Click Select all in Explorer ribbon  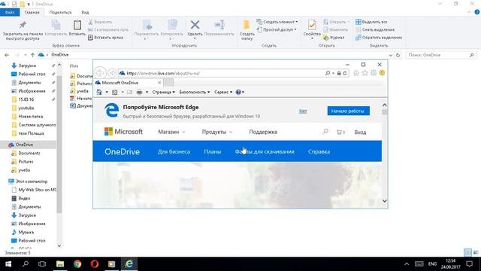click(371, 22)
